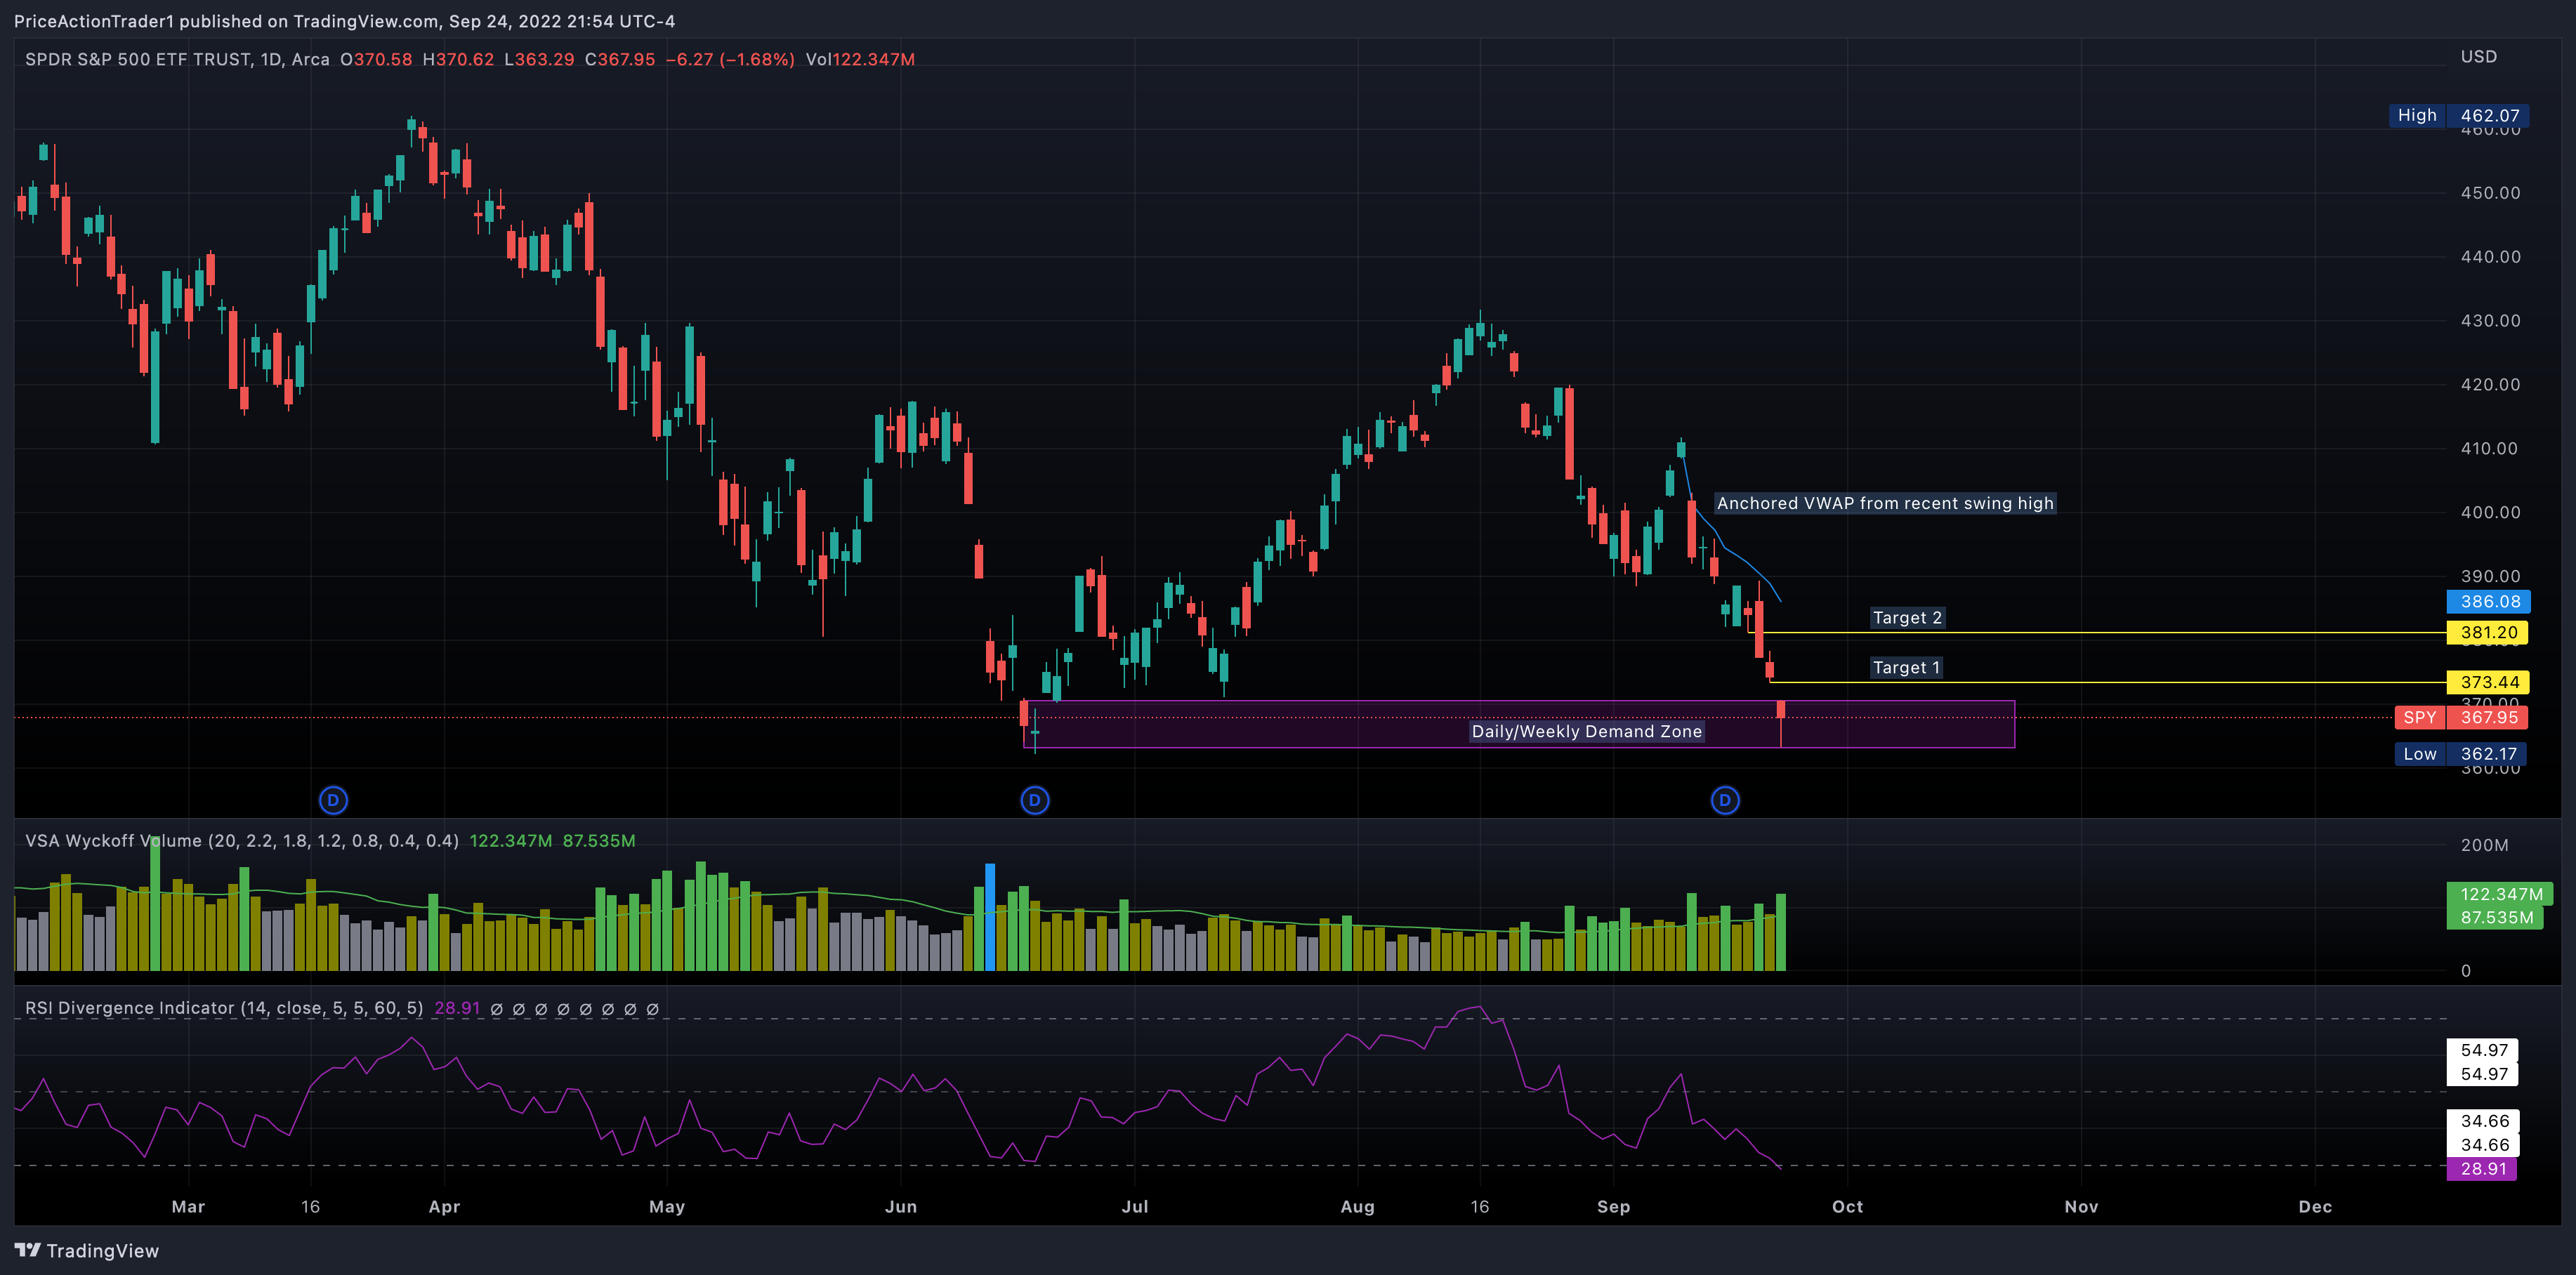Viewport: 2576px width, 1275px height.
Task: Click the Apr time axis label
Action: tap(444, 1207)
